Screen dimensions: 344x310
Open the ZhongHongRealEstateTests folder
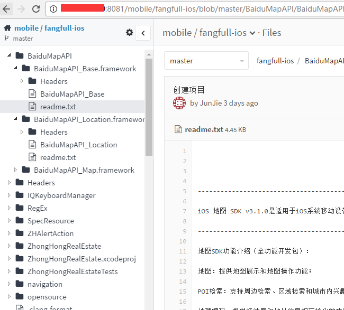(x=73, y=271)
